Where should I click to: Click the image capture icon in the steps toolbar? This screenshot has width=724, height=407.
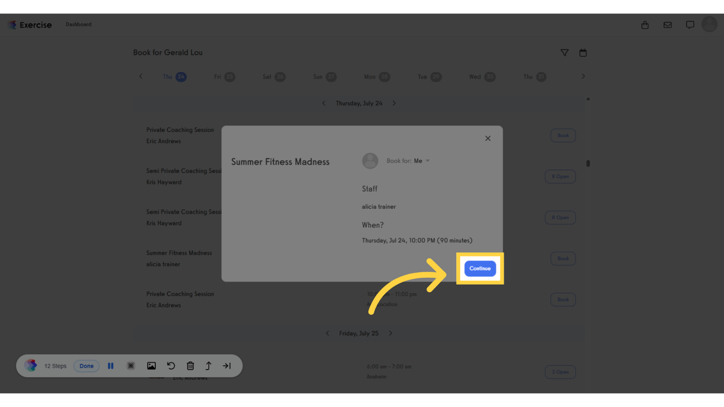coord(152,366)
